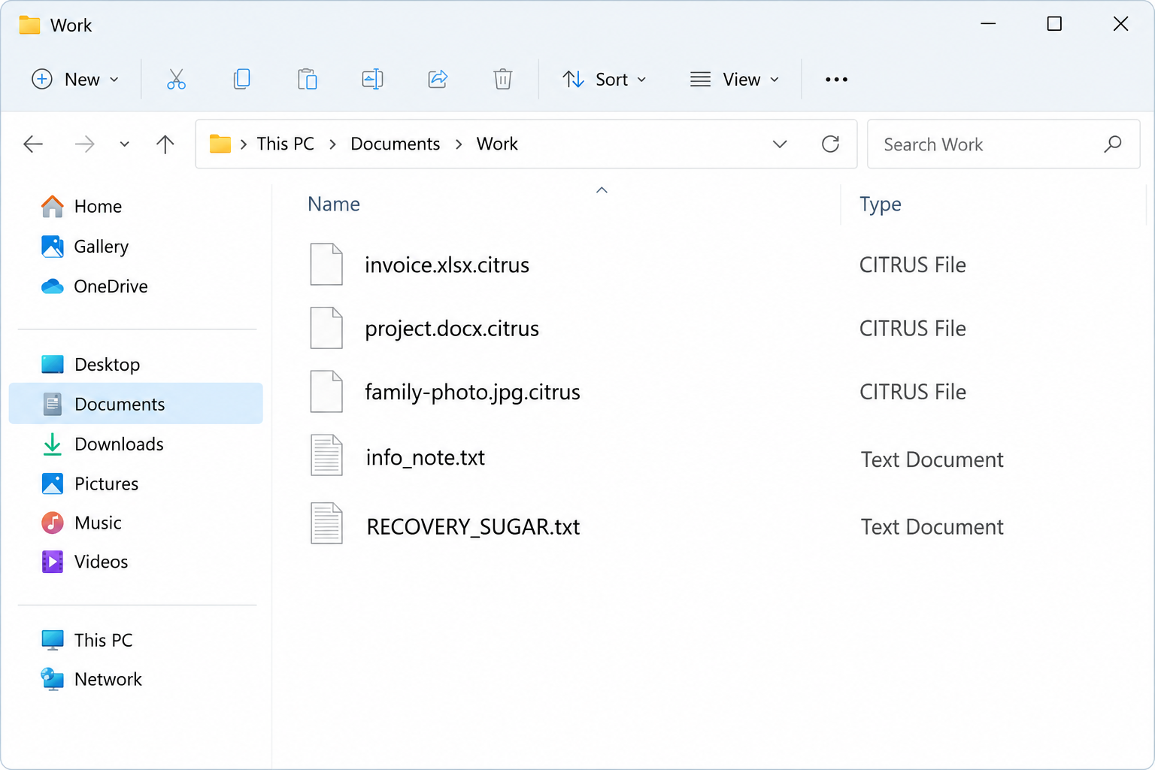
Task: Open the Sort options dropdown
Action: coord(605,79)
